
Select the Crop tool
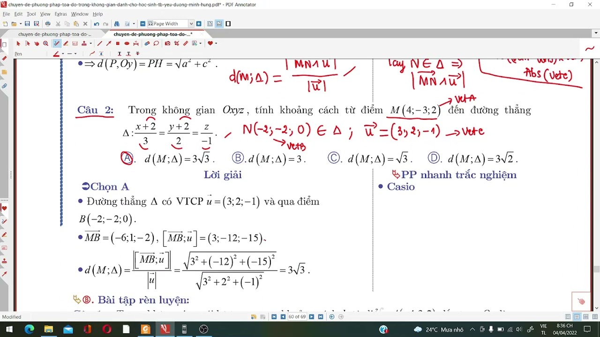point(177,44)
